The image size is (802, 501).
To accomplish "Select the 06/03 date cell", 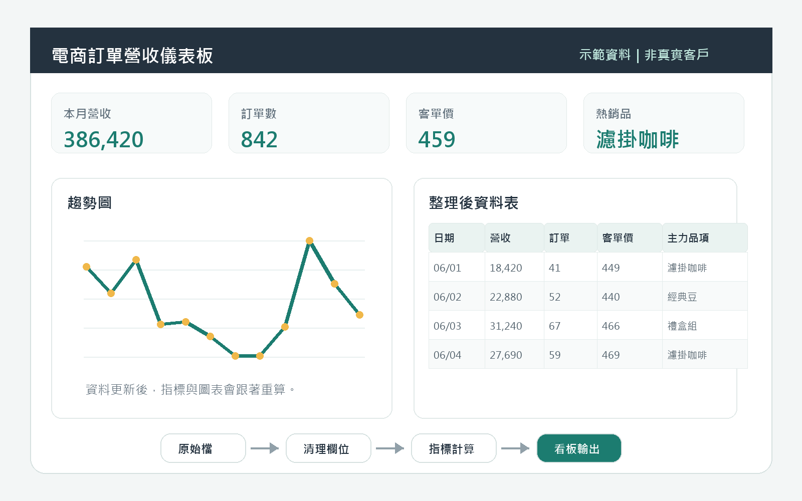I will tap(457, 326).
